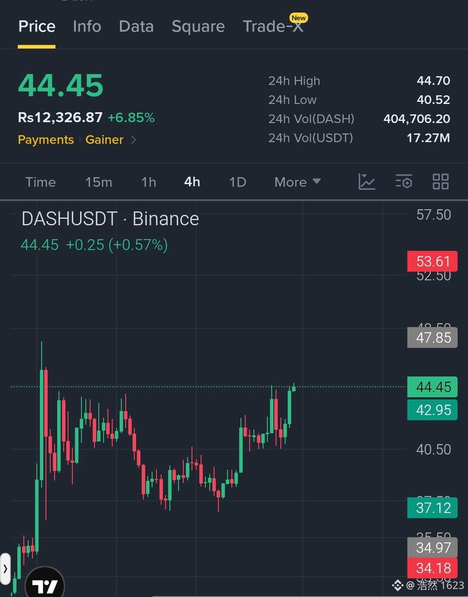
Task: Click the 57.50 axis label
Action: click(x=433, y=215)
